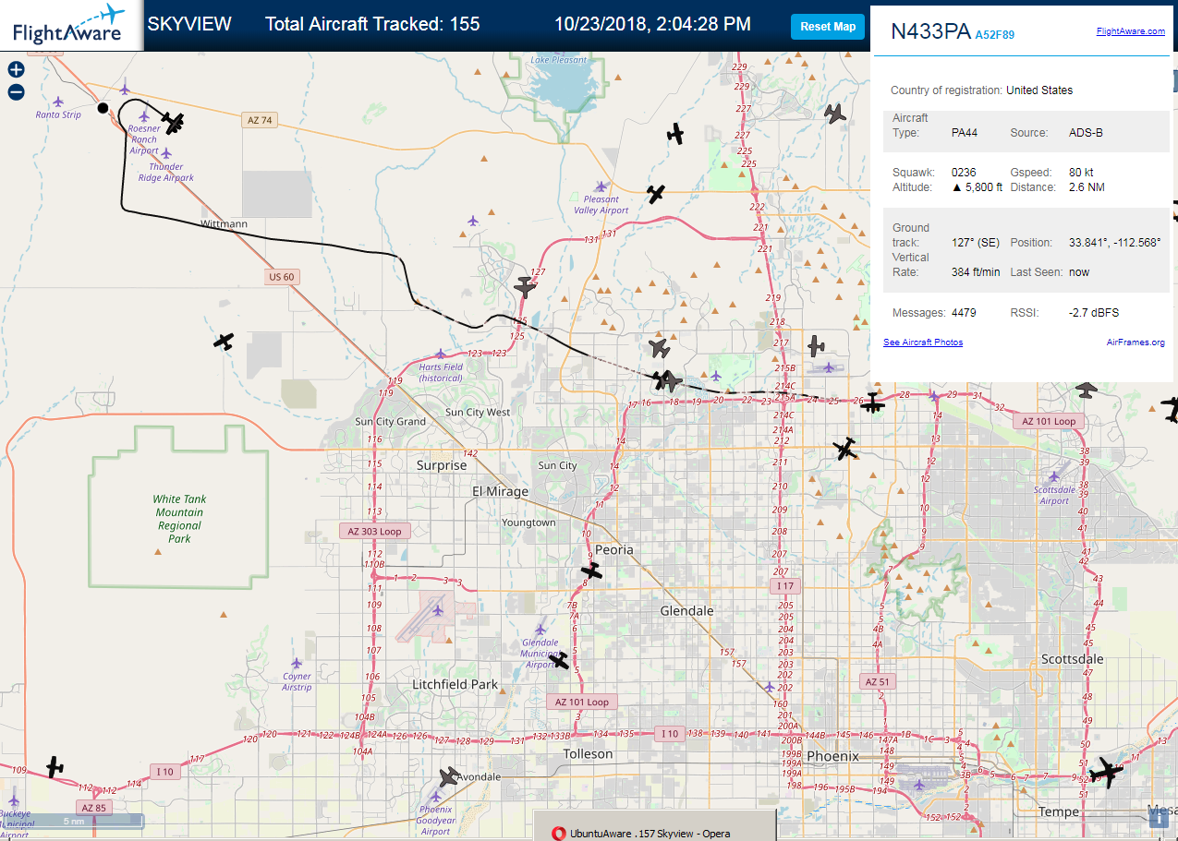This screenshot has width=1178, height=841.
Task: Click the Total Aircraft Tracked counter
Action: (x=372, y=24)
